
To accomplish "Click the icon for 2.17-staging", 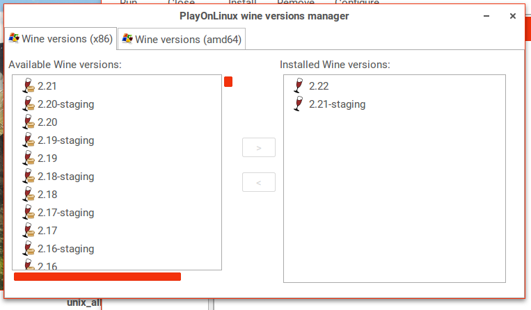I will coord(29,212).
